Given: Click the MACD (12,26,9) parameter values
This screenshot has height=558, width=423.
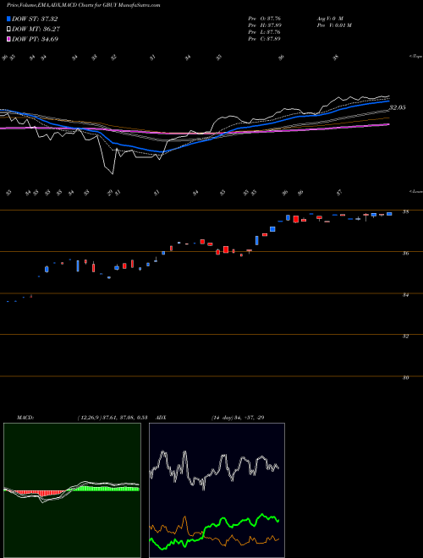Looking at the screenshot, I should (x=113, y=418).
